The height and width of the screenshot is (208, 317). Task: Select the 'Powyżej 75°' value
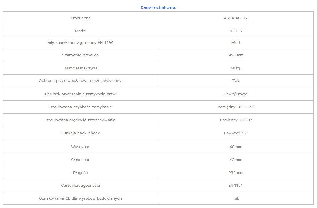click(236, 133)
